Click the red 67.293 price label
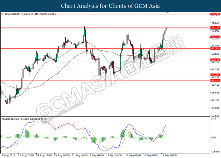This screenshot has height=158, width=221. click(216, 75)
